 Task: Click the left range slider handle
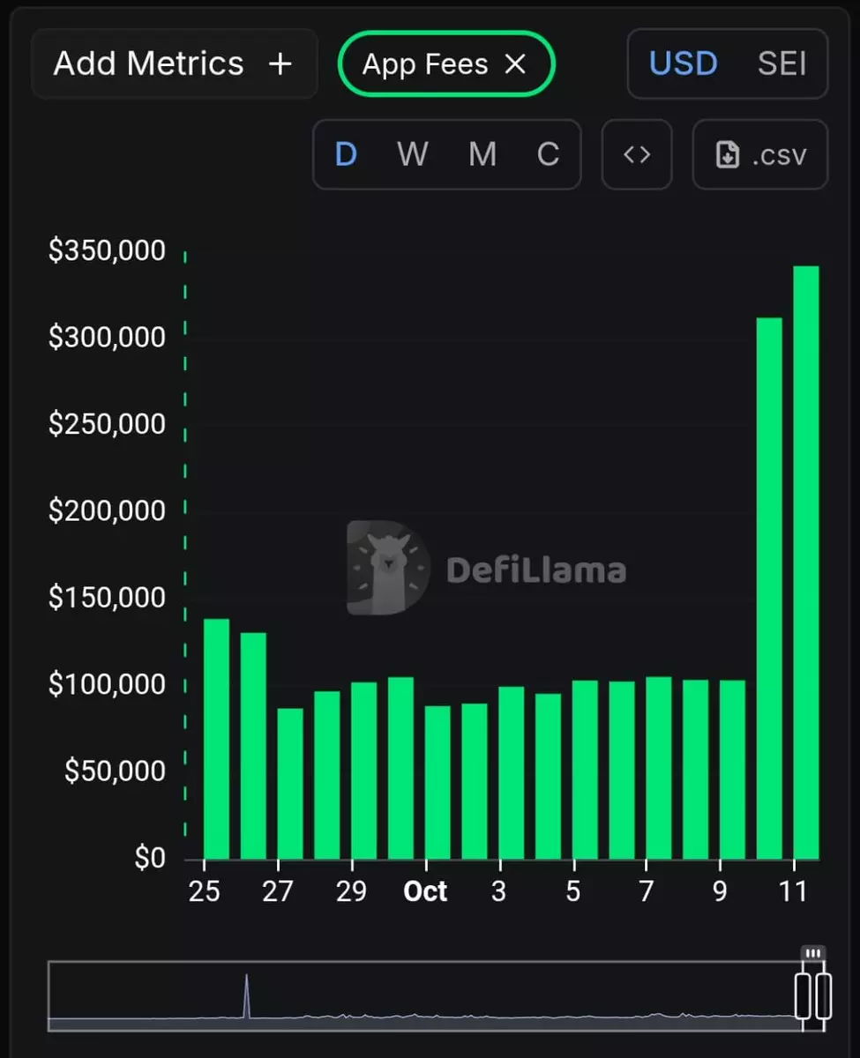coord(803,996)
